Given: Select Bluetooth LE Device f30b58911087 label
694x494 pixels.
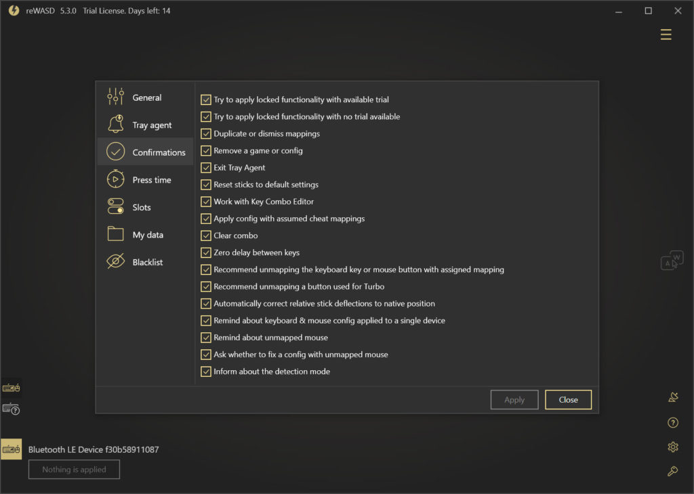Looking at the screenshot, I should [94, 449].
